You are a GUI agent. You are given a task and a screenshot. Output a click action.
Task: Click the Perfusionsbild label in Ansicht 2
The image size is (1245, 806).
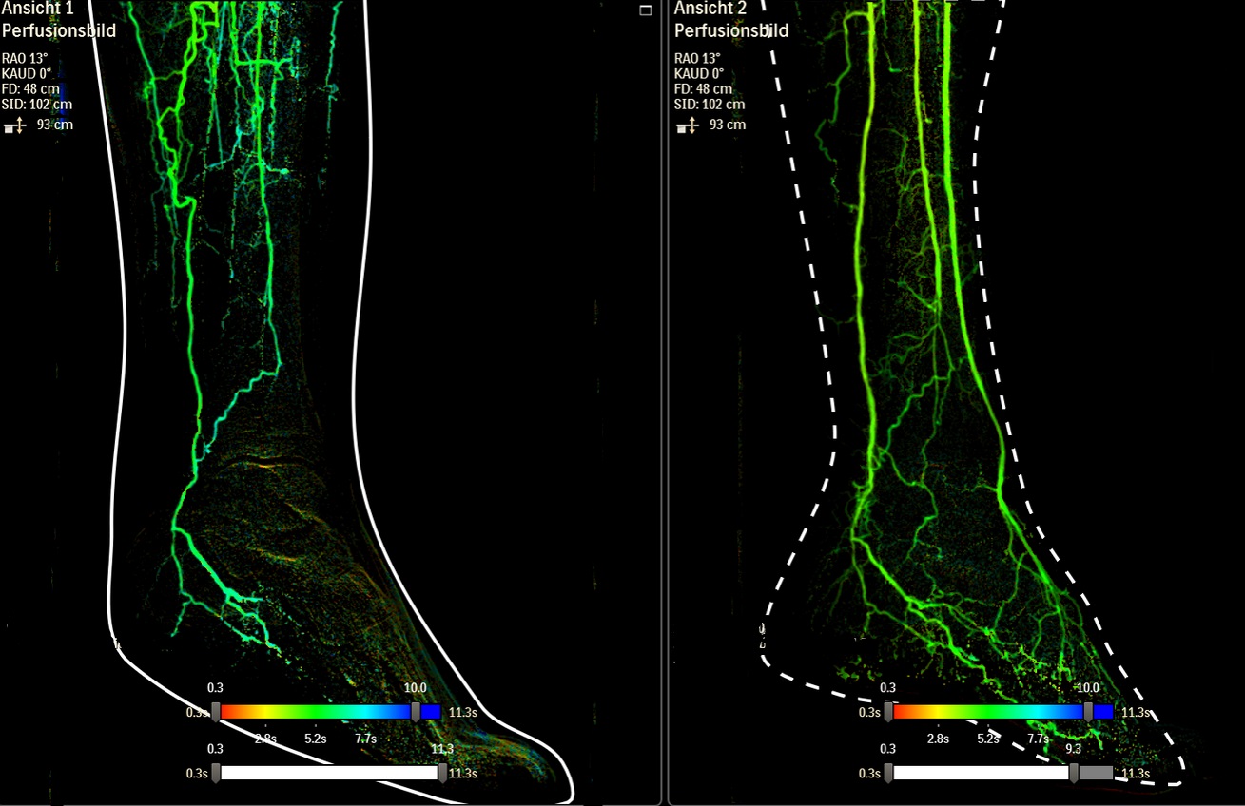tap(731, 31)
